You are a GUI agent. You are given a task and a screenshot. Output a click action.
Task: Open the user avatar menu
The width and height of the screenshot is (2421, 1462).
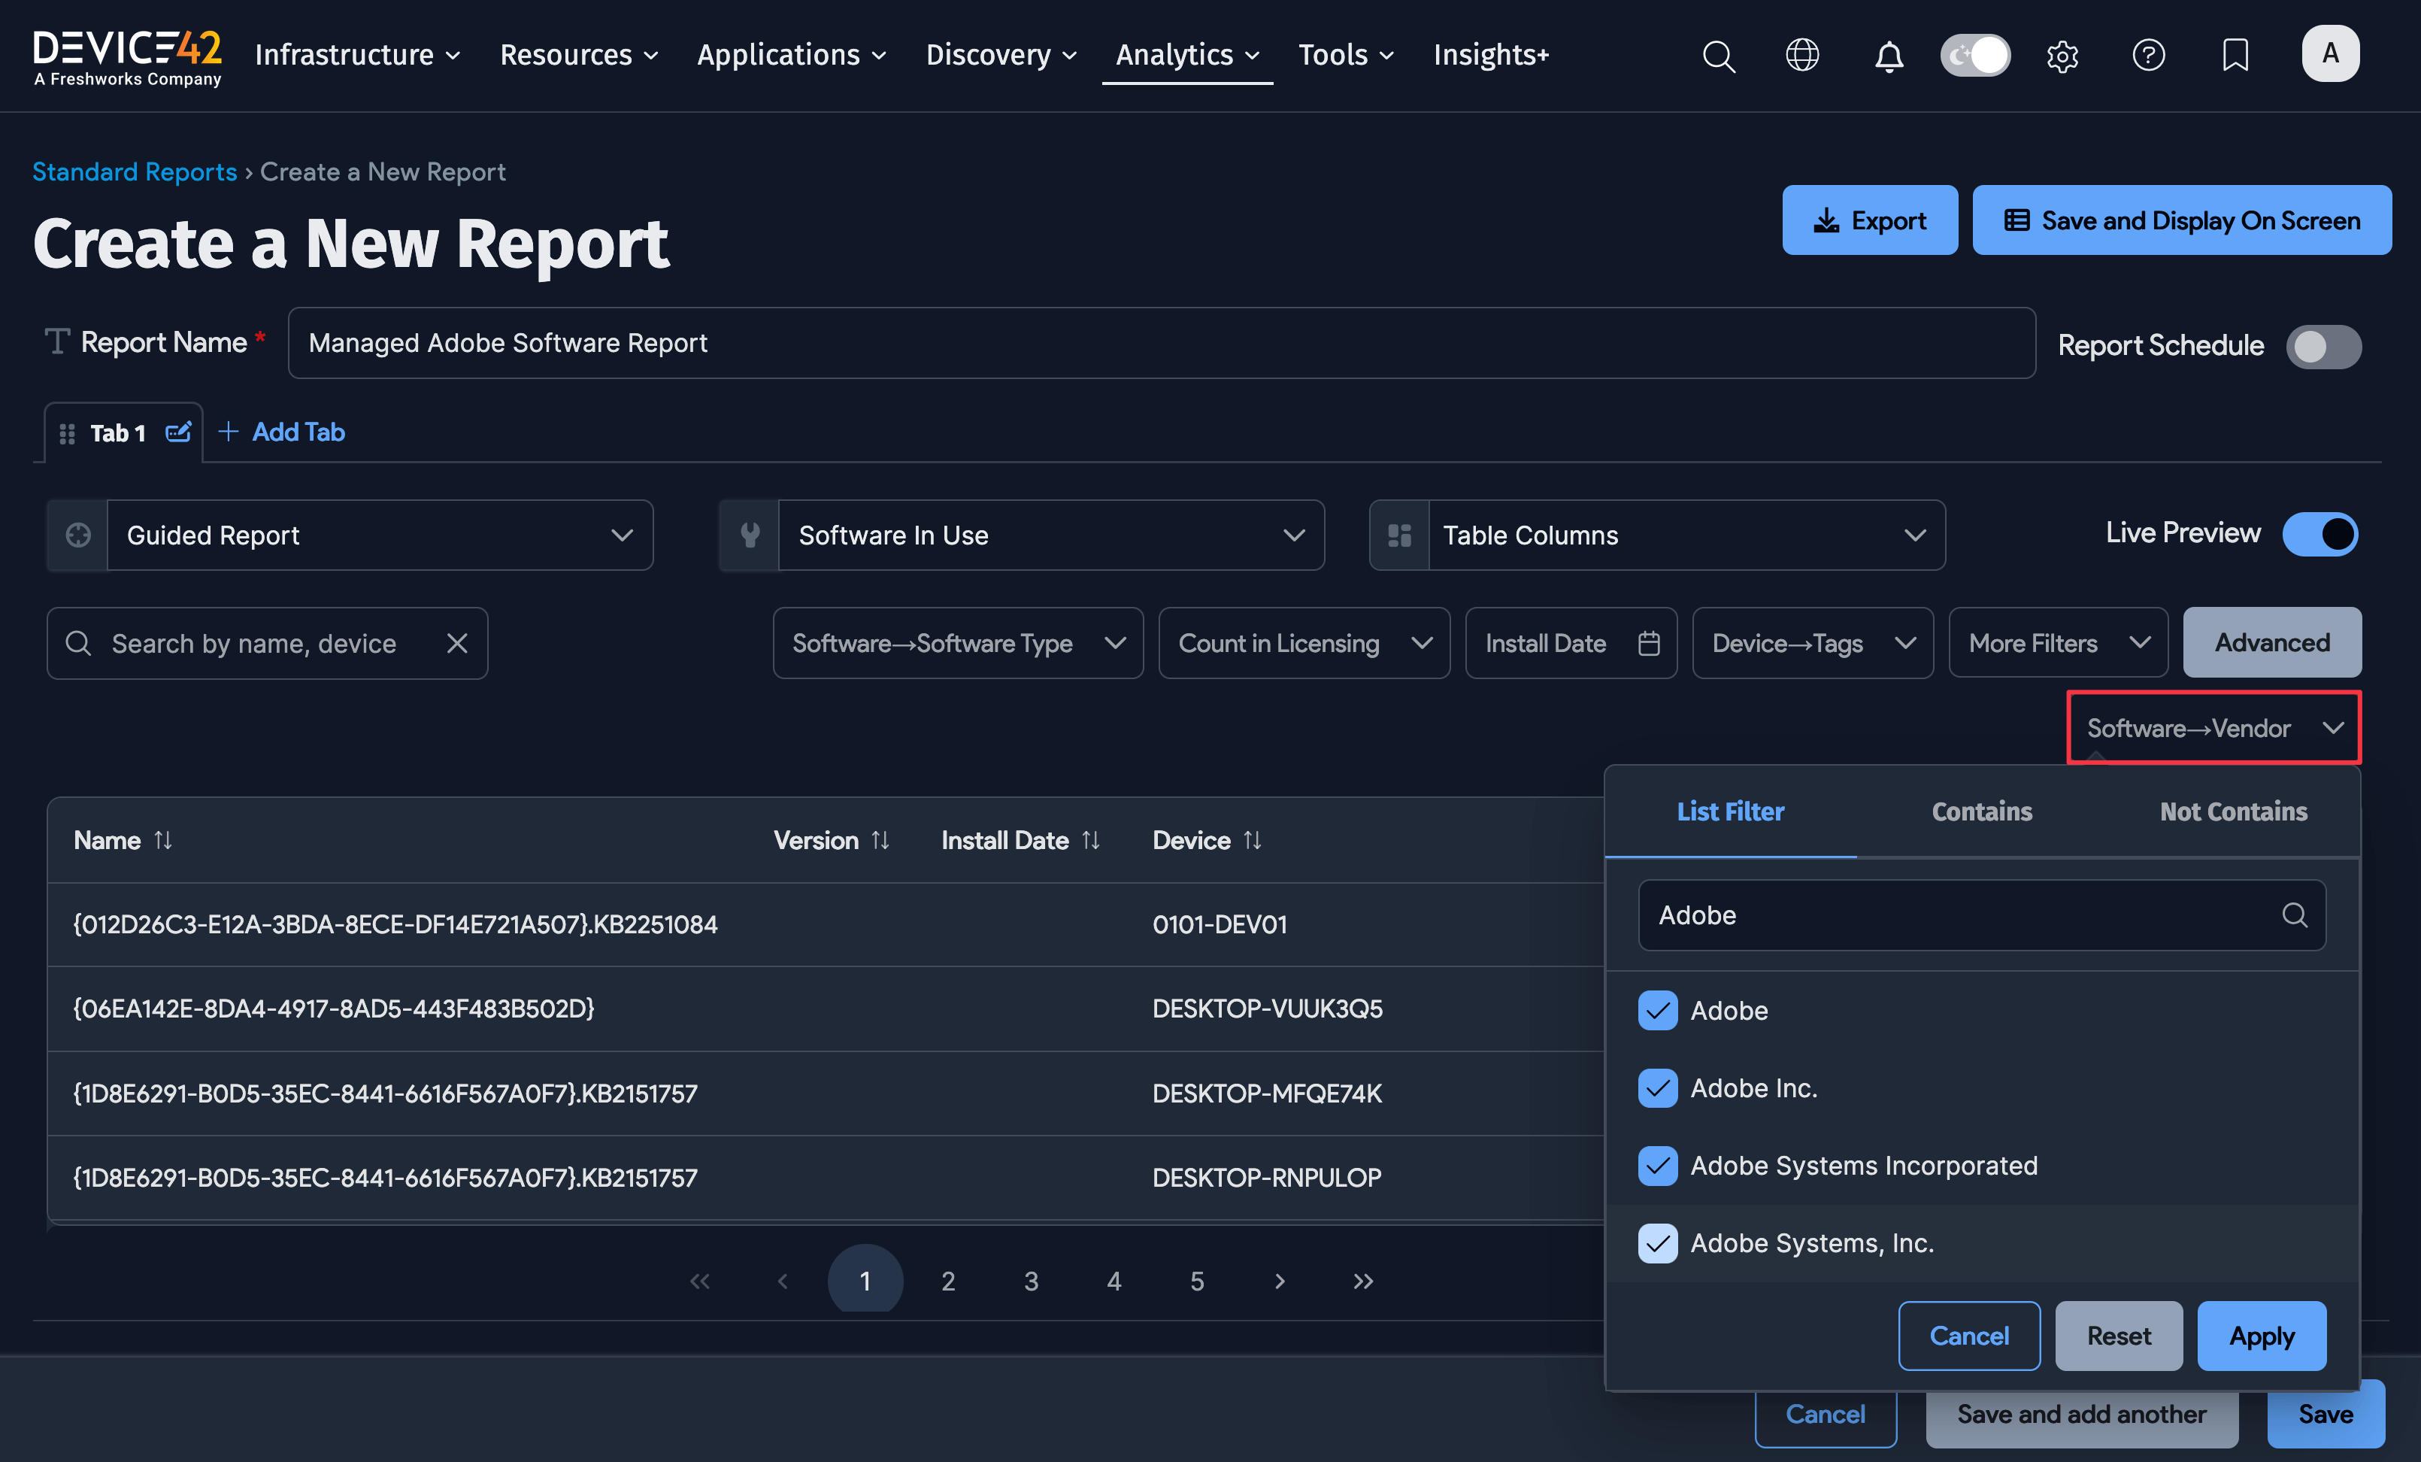coord(2331,54)
